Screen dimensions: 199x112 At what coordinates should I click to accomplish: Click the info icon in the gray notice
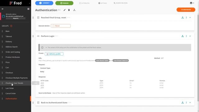pos(42,48)
